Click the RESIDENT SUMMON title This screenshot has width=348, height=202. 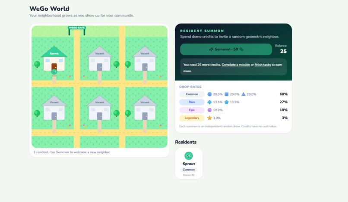[202, 31]
